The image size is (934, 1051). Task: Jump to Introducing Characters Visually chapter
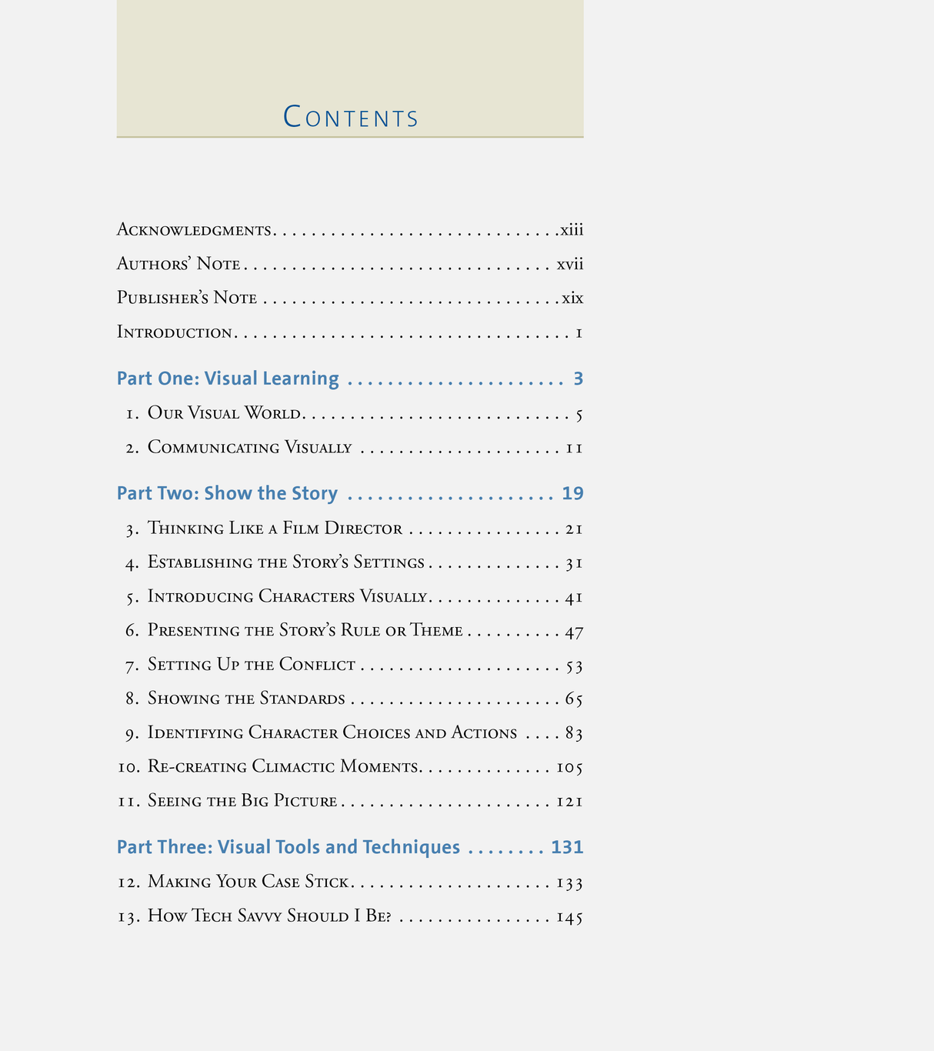click(x=286, y=597)
